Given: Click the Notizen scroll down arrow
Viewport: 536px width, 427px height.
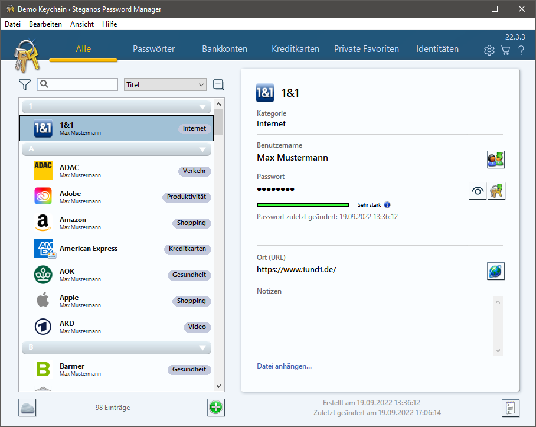Looking at the screenshot, I should [498, 351].
